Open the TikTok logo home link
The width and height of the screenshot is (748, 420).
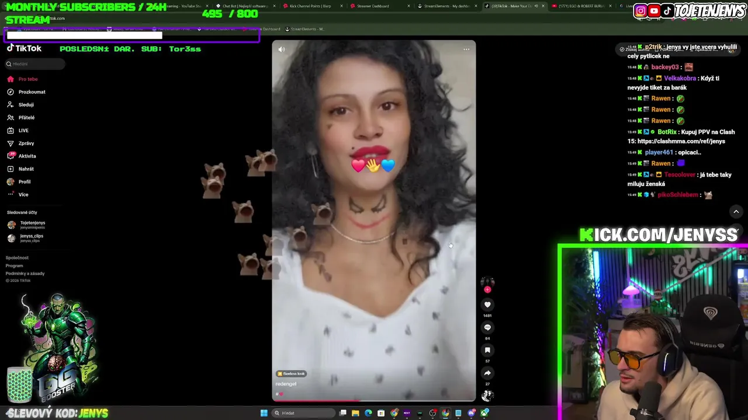[24, 48]
